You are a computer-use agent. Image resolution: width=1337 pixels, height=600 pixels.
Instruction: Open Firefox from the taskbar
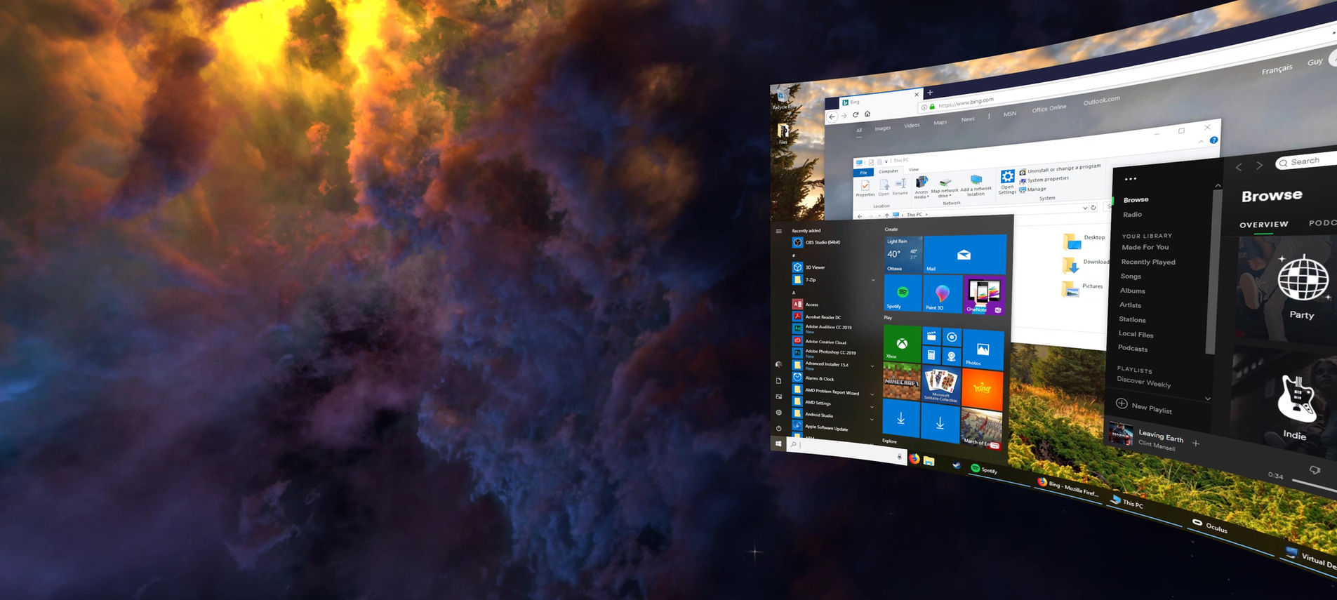(x=914, y=459)
